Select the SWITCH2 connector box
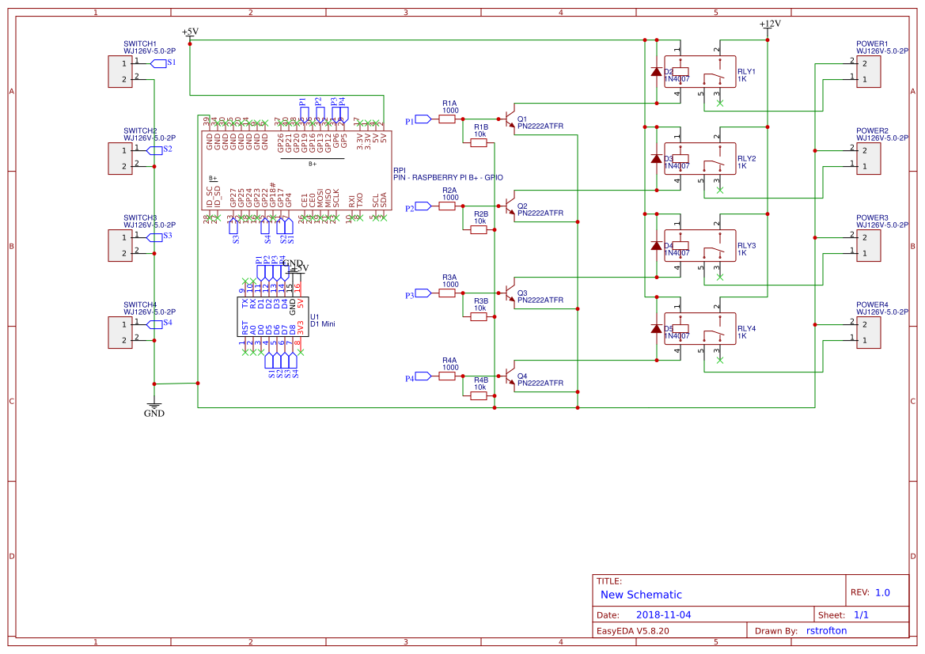The image size is (925, 654). pyautogui.click(x=119, y=159)
